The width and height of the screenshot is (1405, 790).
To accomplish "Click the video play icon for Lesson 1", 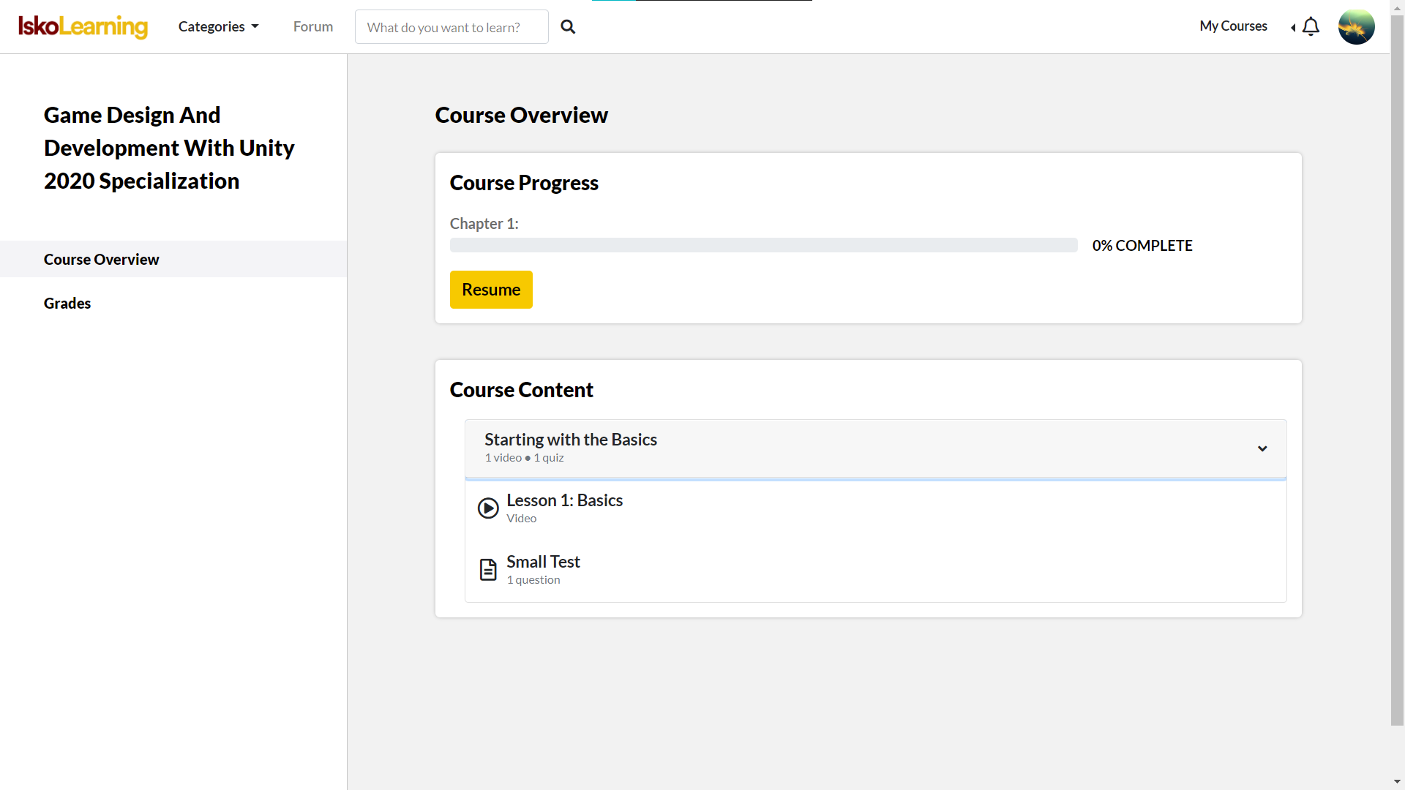I will 488,508.
